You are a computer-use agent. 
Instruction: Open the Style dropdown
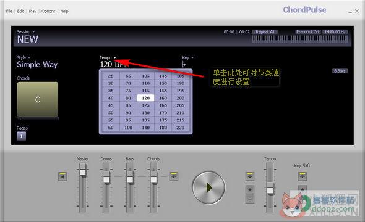24,57
